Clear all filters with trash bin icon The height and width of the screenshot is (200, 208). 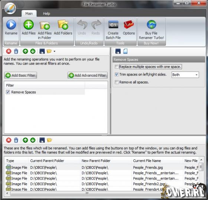click(16, 51)
